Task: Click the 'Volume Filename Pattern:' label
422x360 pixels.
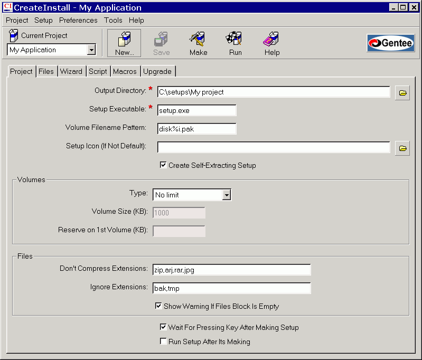Action: (106, 127)
